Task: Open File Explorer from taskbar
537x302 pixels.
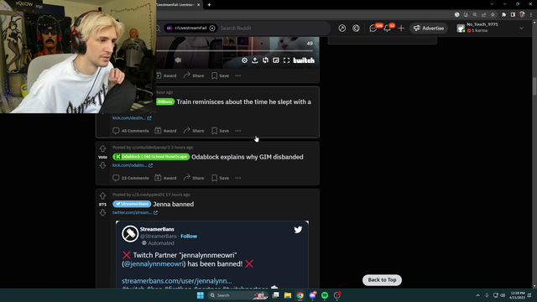Action: point(287,295)
